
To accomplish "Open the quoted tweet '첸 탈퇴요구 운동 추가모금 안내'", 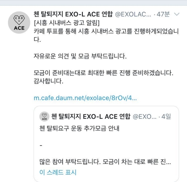I will (79, 128).
